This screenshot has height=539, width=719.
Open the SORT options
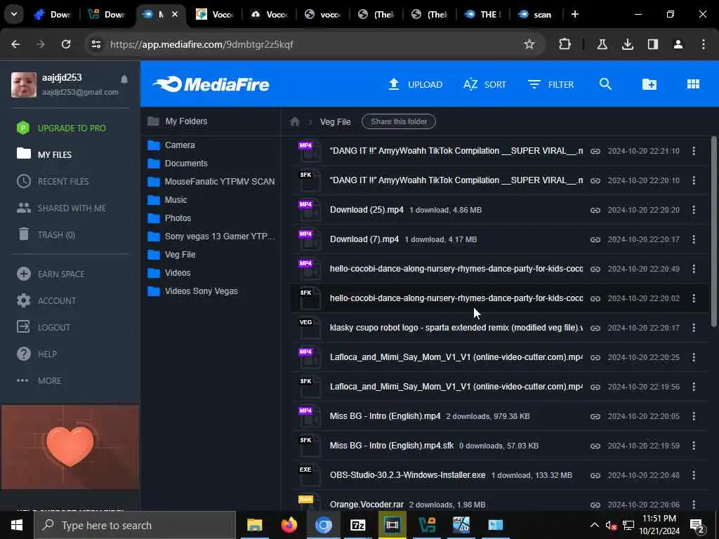[x=484, y=84]
